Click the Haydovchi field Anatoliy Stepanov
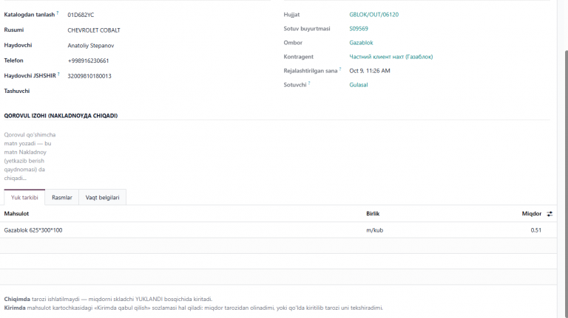568x318 pixels. (x=91, y=46)
